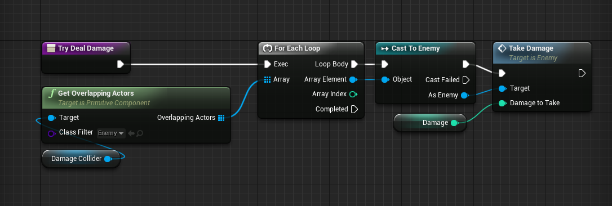Click the Target input pin on Take Damage
The height and width of the screenshot is (206, 612).
coord(502,88)
